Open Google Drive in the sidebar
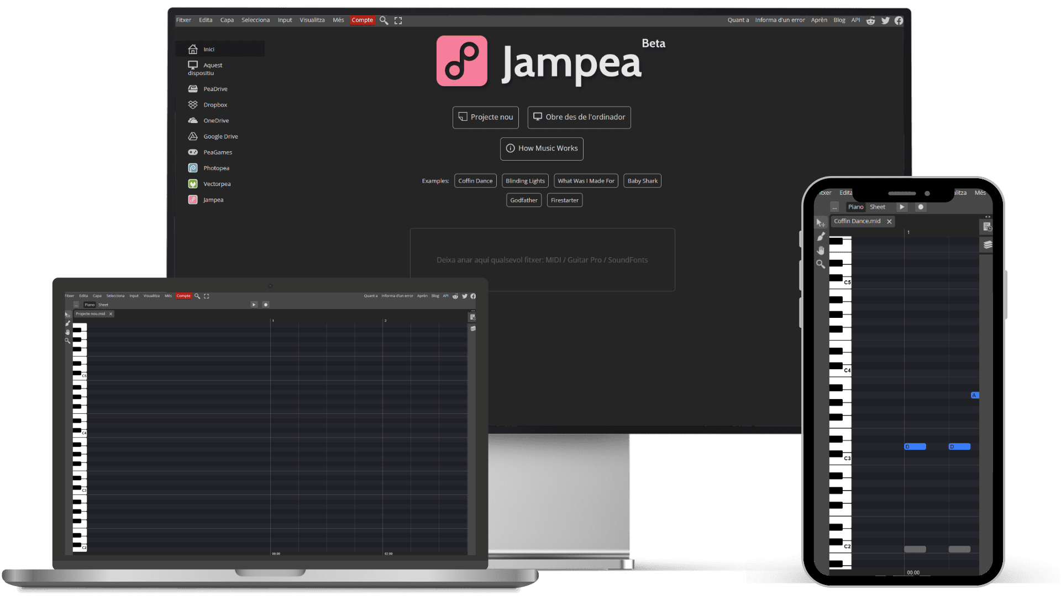 coord(220,136)
